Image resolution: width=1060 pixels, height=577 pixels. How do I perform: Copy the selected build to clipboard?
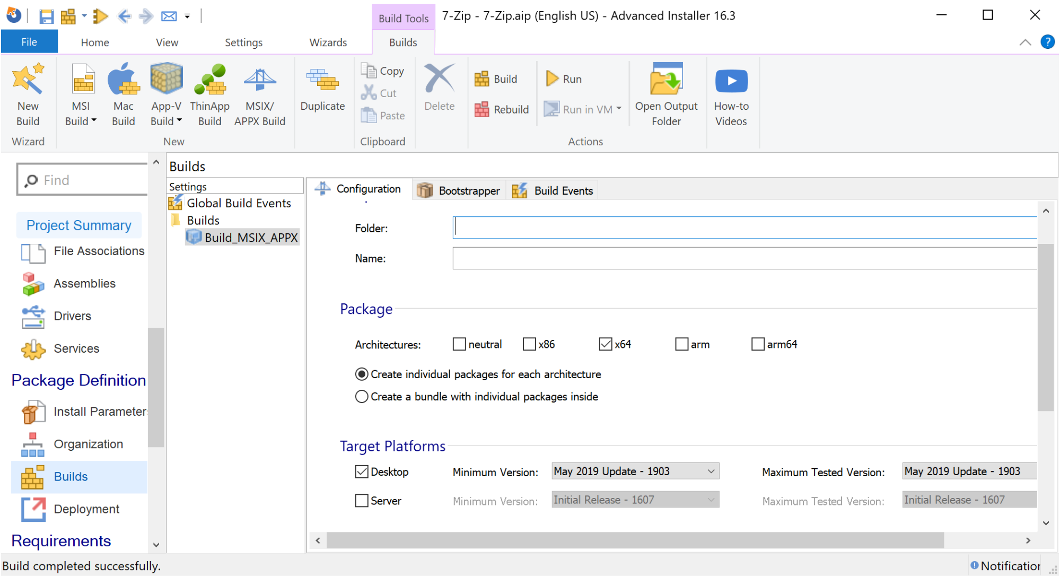(382, 71)
